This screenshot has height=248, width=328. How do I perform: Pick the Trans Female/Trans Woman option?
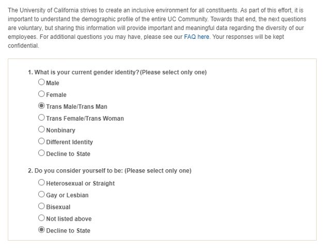point(41,118)
